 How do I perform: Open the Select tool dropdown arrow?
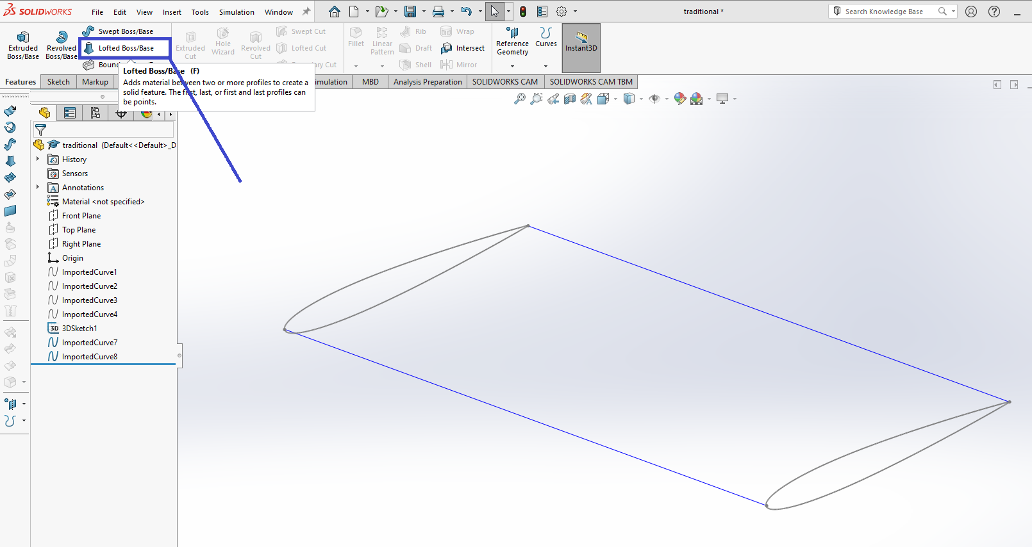click(x=508, y=12)
